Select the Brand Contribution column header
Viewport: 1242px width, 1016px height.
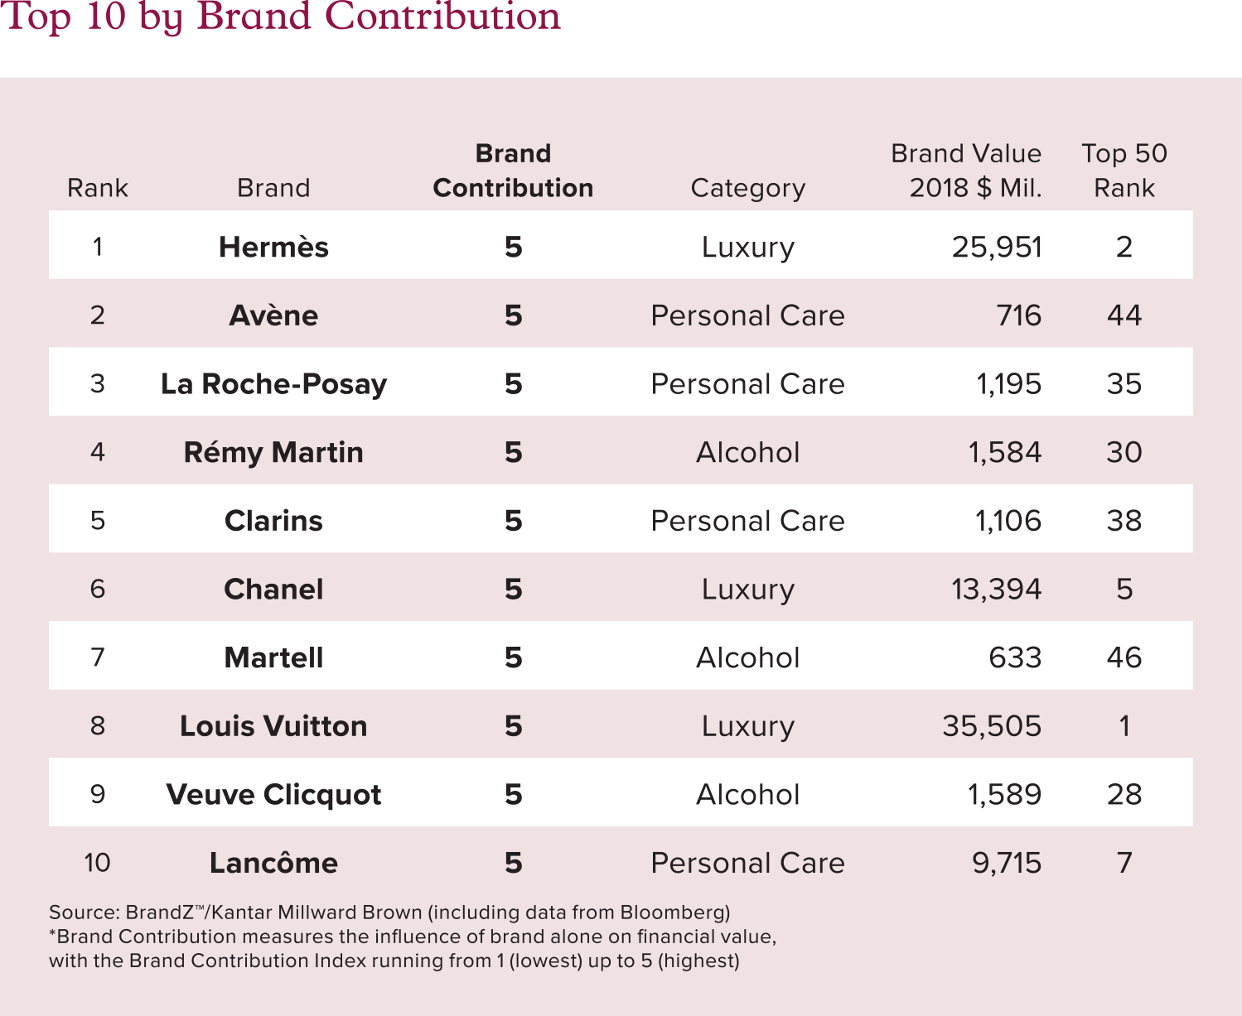coord(513,171)
